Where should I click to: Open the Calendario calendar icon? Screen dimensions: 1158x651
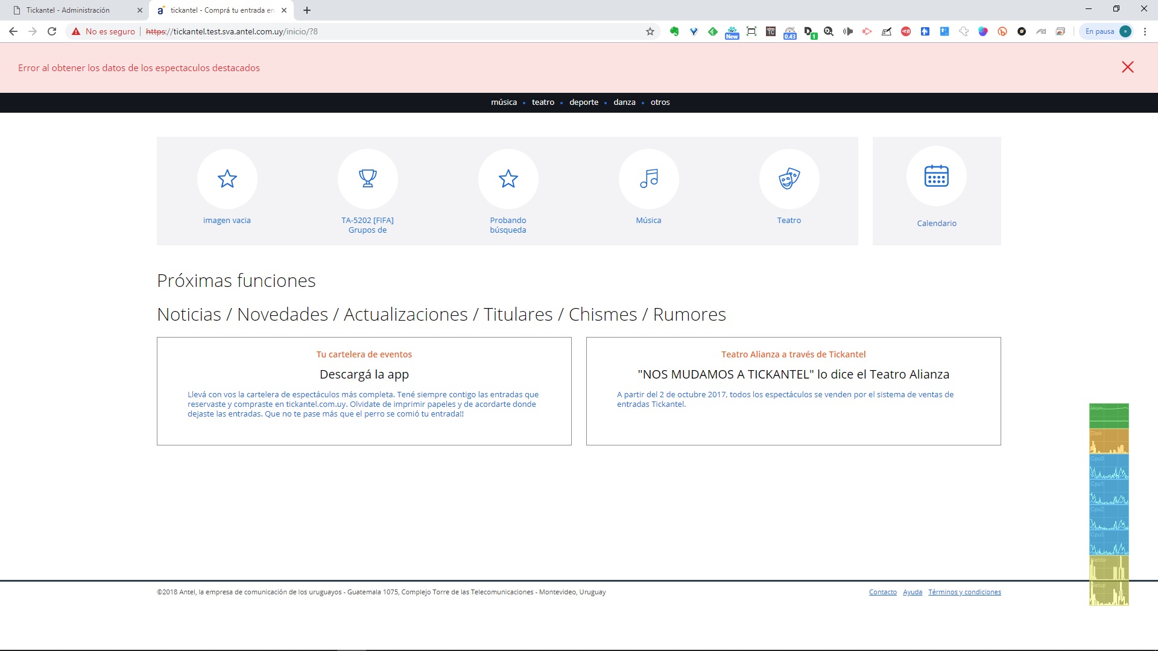click(936, 176)
